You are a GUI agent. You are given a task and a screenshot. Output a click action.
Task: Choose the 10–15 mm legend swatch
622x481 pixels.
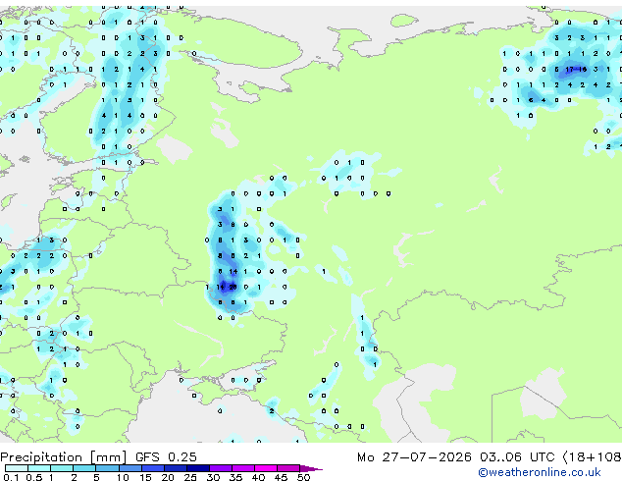pyautogui.click(x=130, y=468)
